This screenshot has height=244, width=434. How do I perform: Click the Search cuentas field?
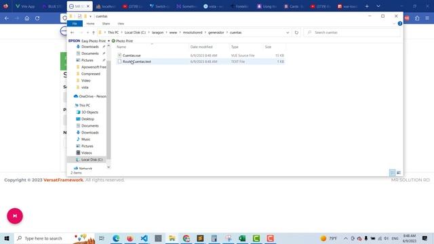[x=352, y=33]
